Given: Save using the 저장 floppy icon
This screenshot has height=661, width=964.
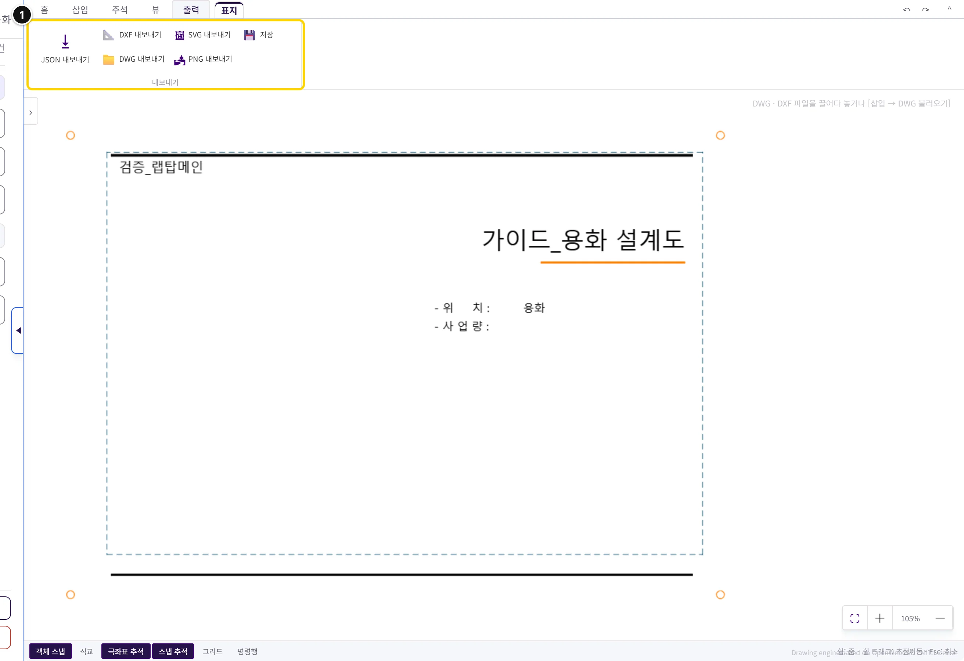Looking at the screenshot, I should (x=249, y=35).
